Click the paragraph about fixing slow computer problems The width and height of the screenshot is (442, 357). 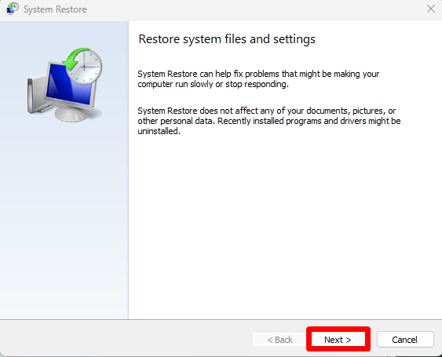pos(258,79)
